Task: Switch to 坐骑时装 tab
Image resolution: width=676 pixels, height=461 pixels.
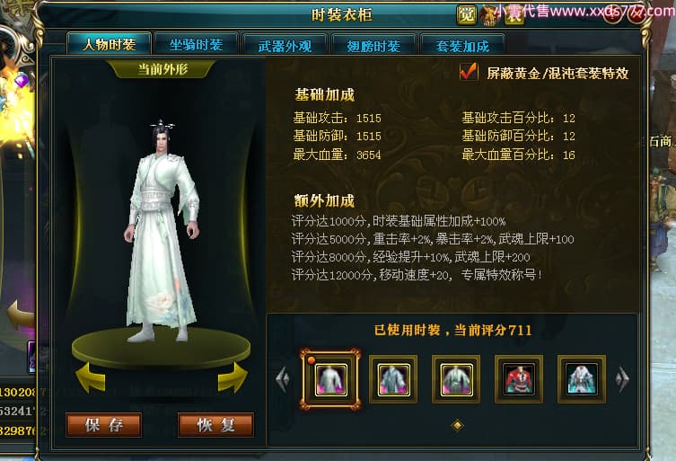Action: (x=197, y=44)
